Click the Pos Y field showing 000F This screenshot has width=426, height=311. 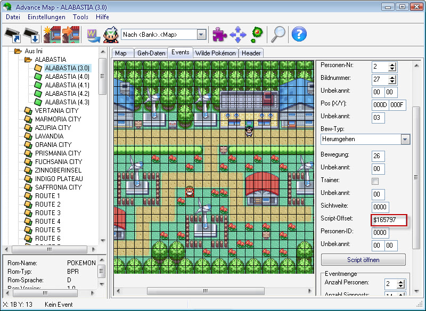[397, 105]
